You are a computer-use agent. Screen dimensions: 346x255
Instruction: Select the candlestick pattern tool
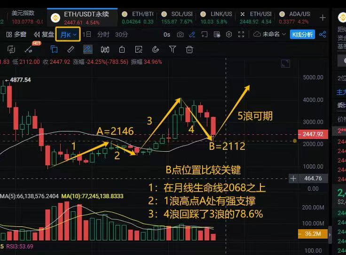105,50
